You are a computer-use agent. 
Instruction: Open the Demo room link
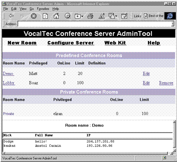coord(8,74)
